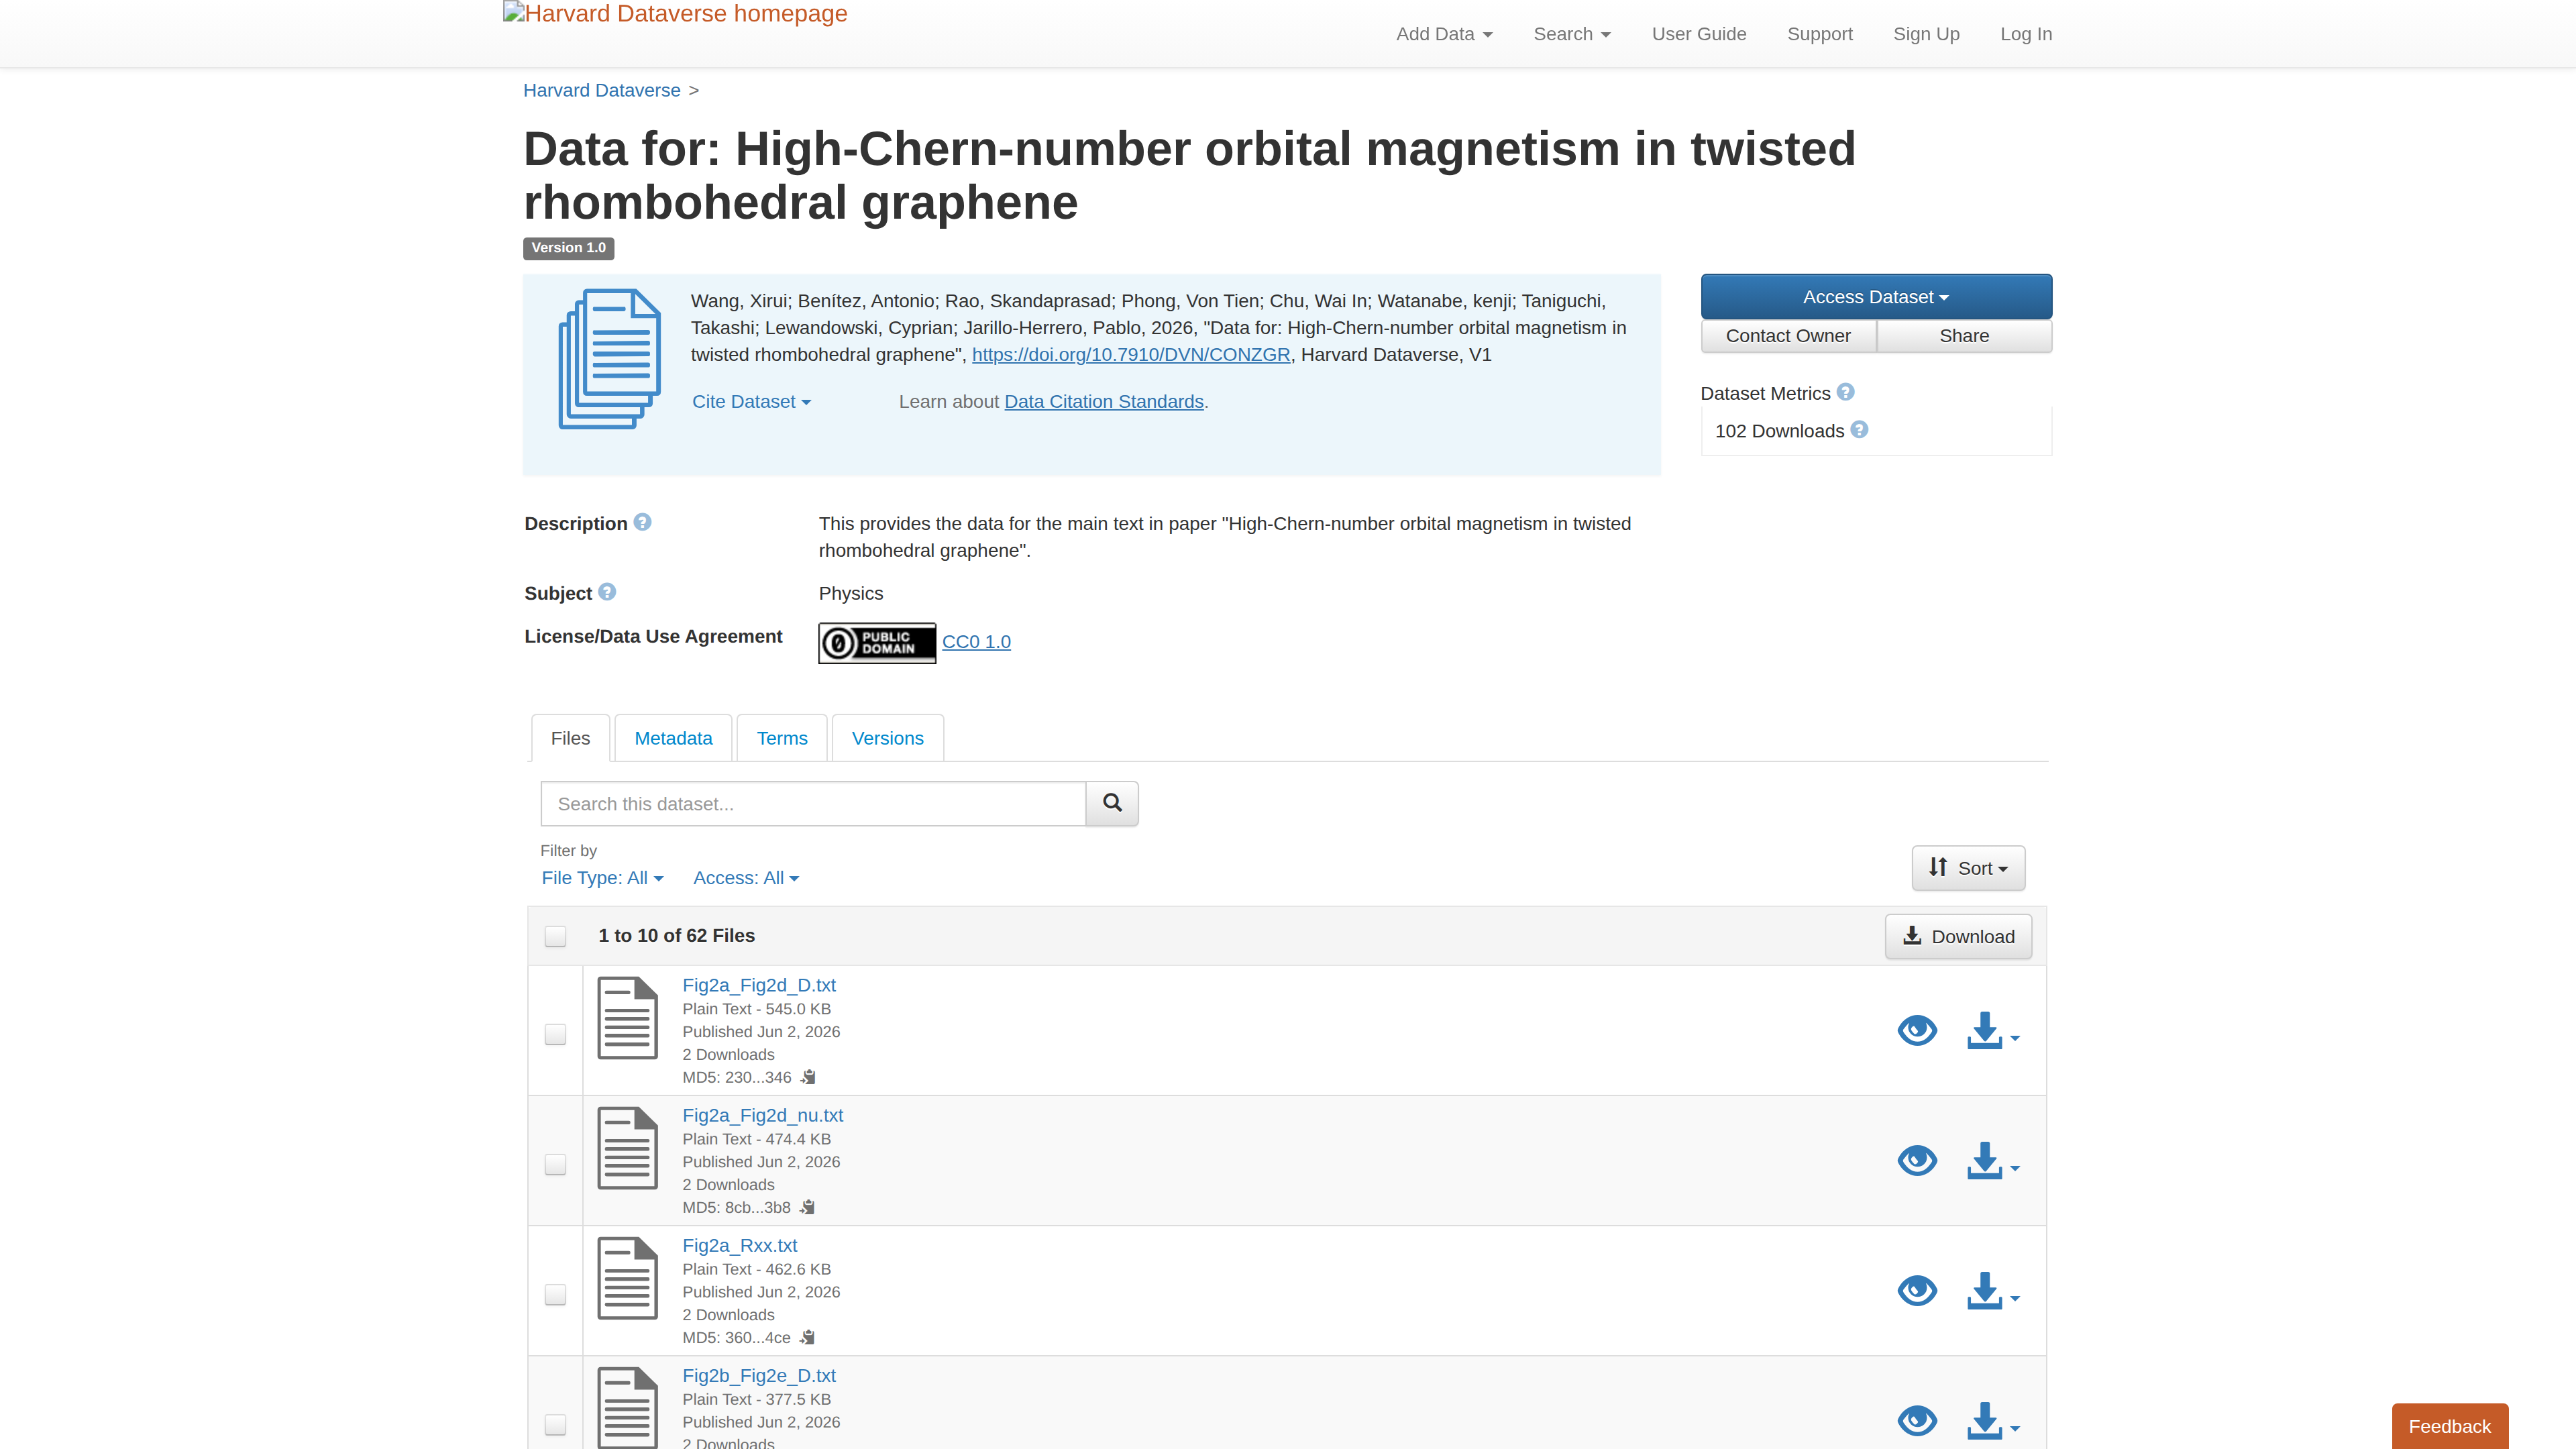Open Support from the navbar
Image resolution: width=2576 pixels, height=1449 pixels.
click(1820, 34)
